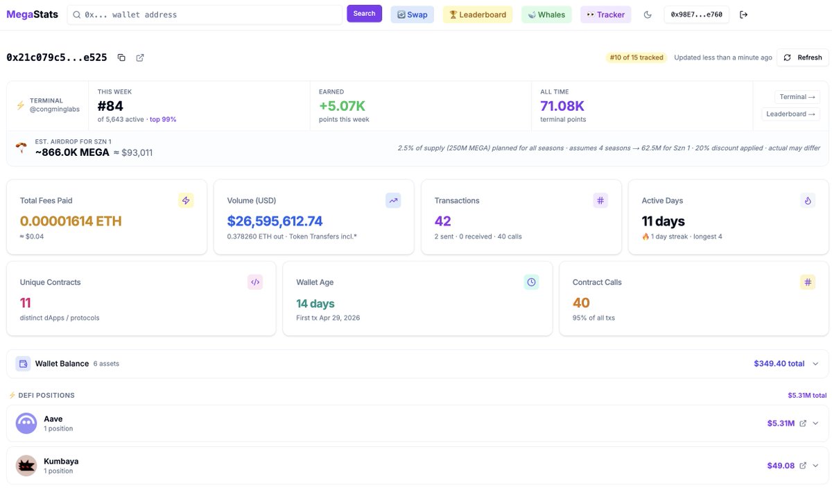Viewport: 832px width, 492px height.
Task: Go to the Whales section
Action: 546,15
